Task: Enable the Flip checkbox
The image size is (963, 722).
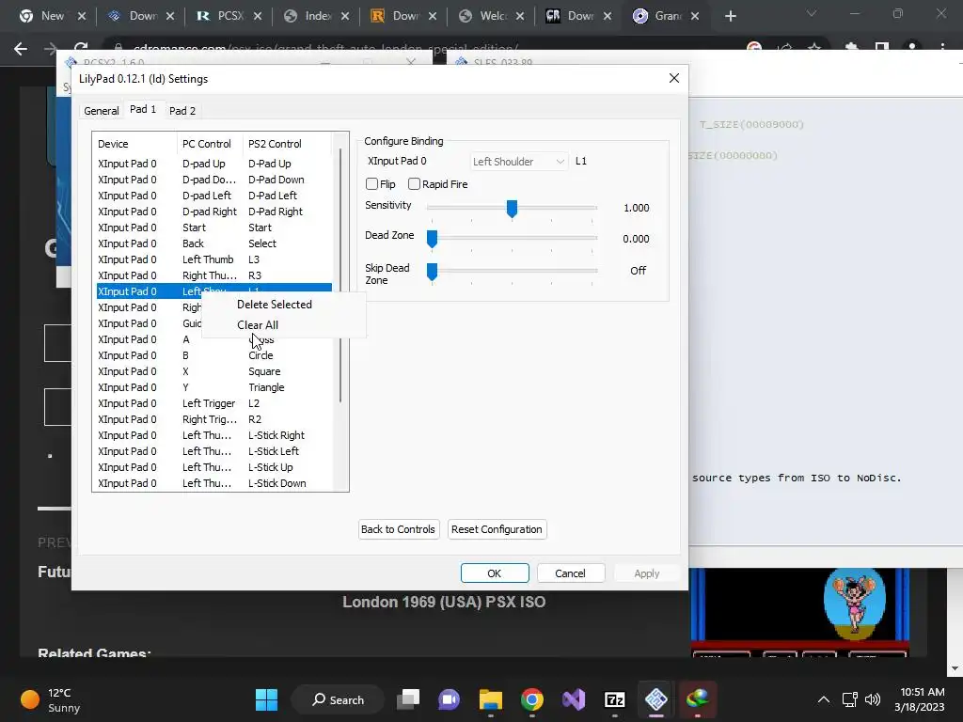Action: point(371,184)
